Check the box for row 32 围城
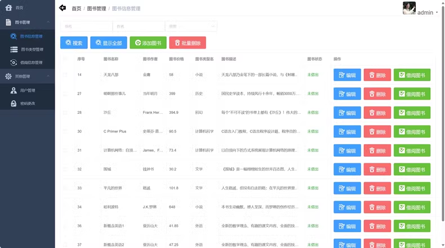The image size is (445, 248). coord(65,169)
